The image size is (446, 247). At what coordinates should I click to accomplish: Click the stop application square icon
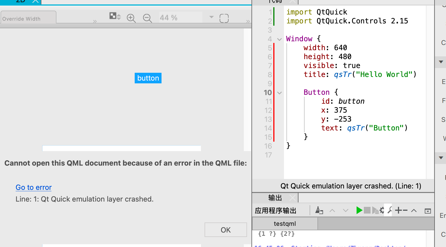(x=367, y=210)
